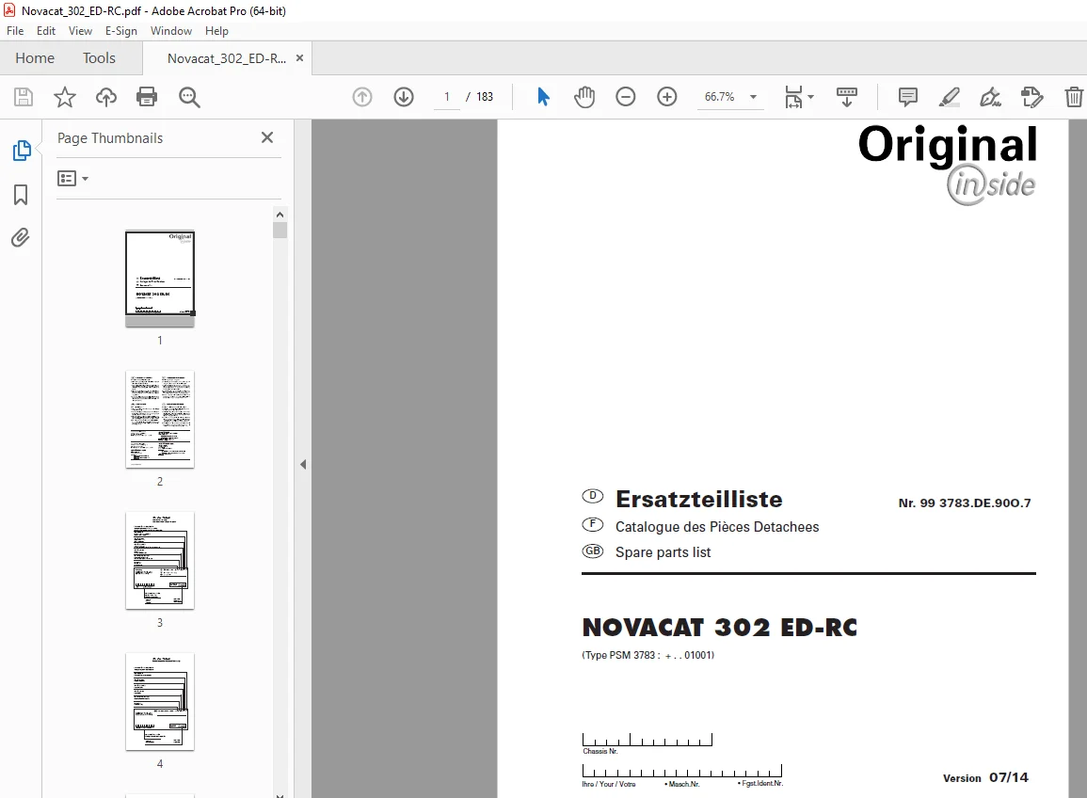
Task: Go to previous page arrow
Action: (362, 97)
